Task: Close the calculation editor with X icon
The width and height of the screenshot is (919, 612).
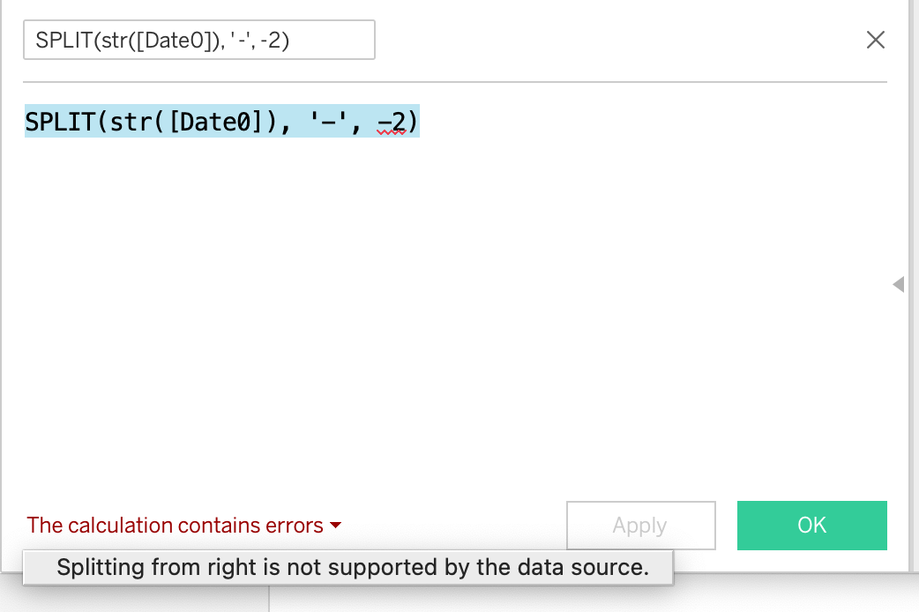Action: coord(875,40)
